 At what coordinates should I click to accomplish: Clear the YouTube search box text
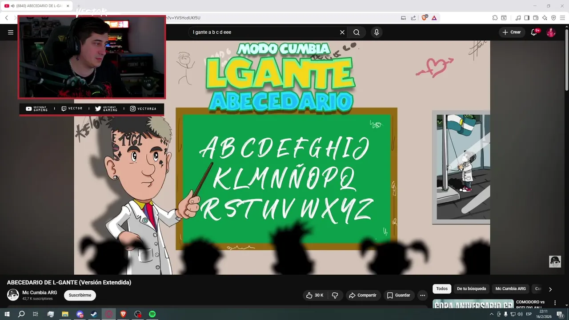pos(342,32)
